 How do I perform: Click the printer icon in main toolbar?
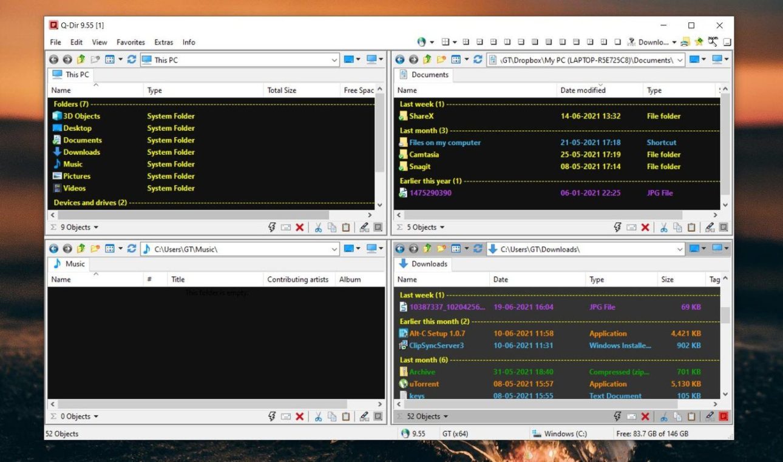685,42
